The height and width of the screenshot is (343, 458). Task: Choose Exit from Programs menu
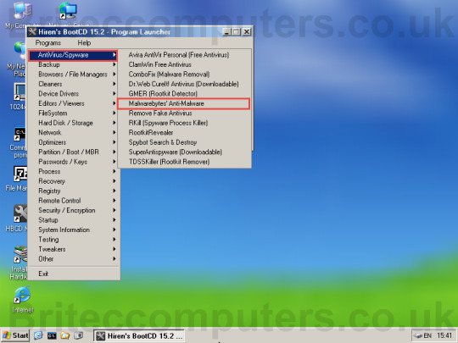click(x=73, y=274)
